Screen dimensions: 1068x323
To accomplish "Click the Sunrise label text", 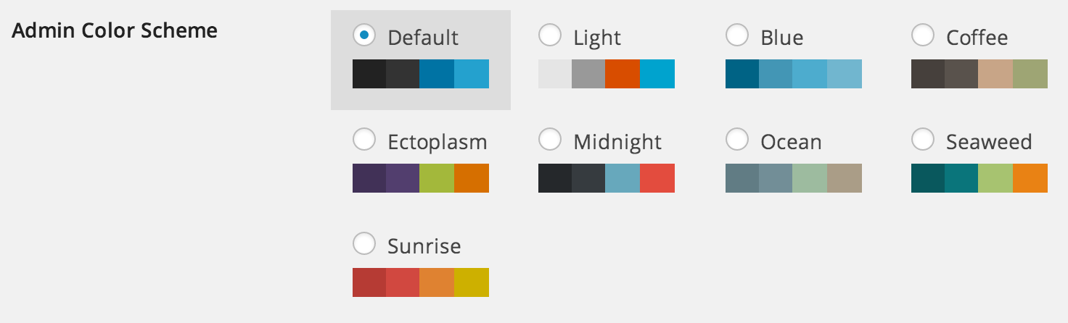I will (x=424, y=246).
